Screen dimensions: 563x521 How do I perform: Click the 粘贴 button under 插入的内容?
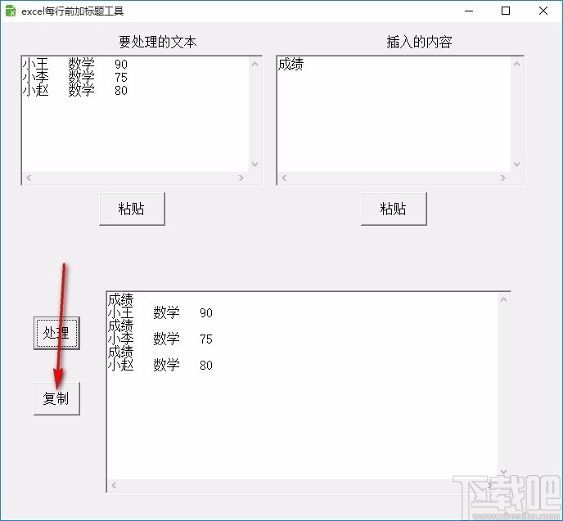point(394,209)
